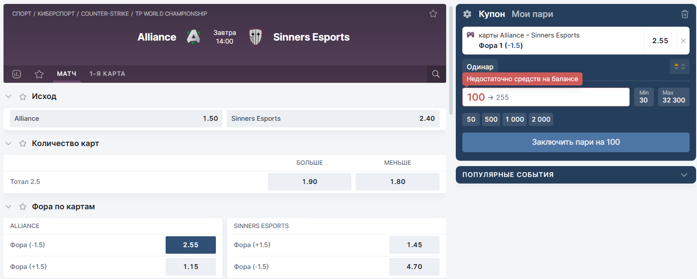Open the market search magnifier
The width and height of the screenshot is (697, 279).
pos(436,74)
